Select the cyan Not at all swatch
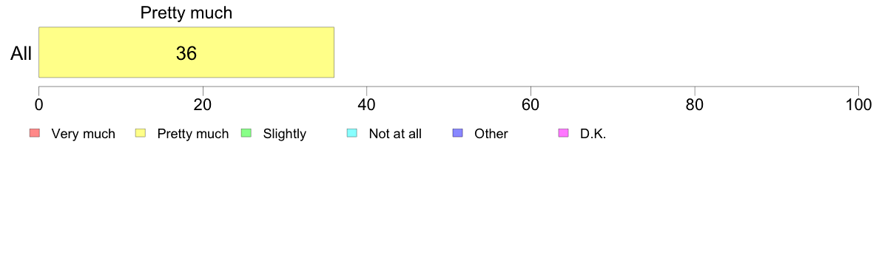This screenshot has height=272, width=879. tap(352, 133)
